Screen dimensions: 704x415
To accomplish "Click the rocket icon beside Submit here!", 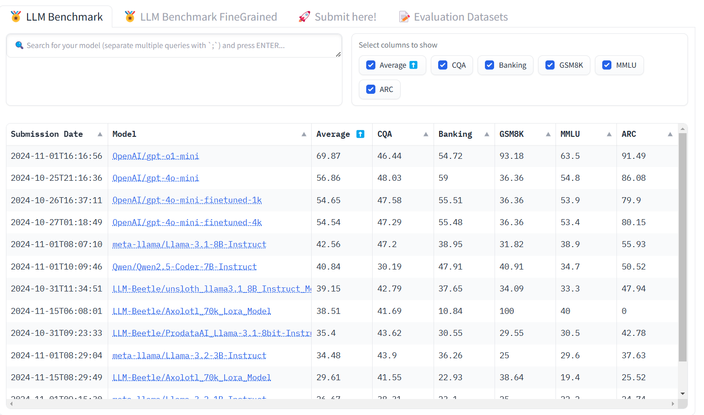I will point(304,17).
